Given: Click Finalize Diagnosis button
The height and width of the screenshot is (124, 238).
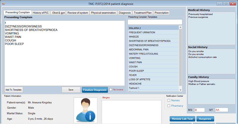Looking at the screenshot, I should 95,90.
